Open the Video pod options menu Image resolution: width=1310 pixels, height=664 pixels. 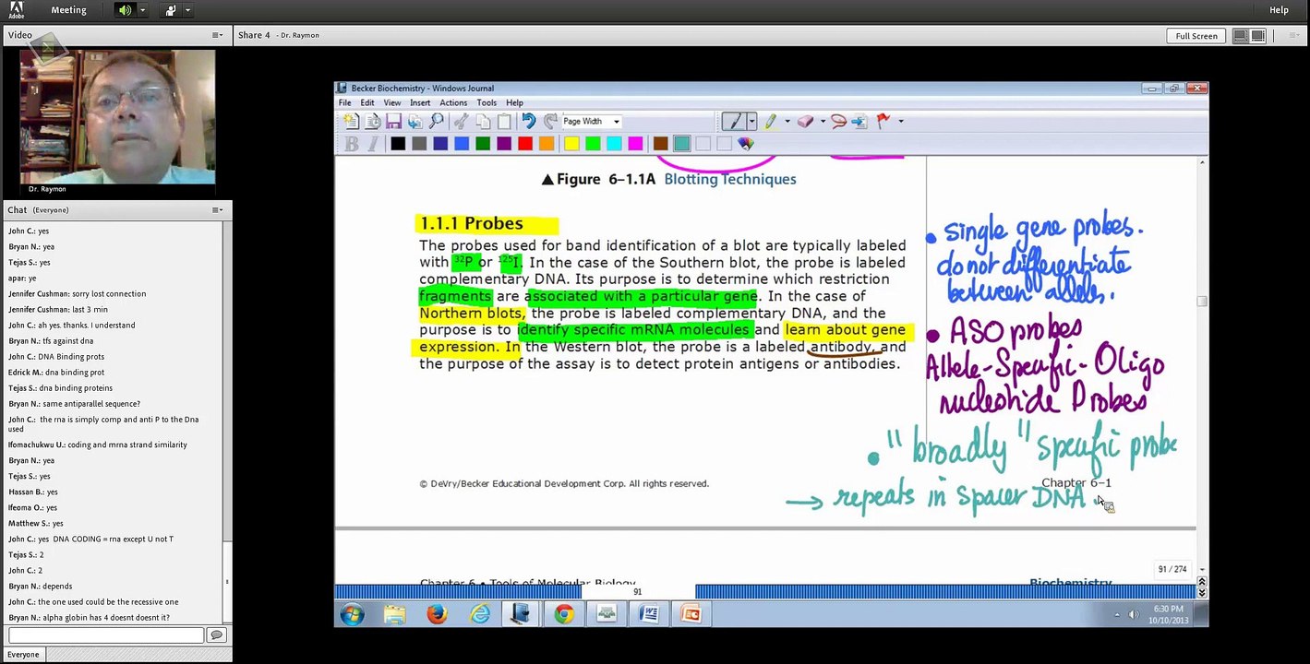[x=217, y=35]
